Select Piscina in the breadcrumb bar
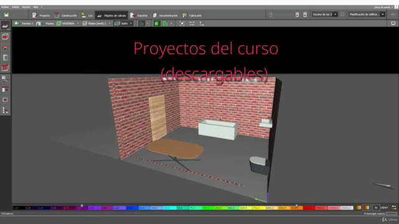Screen dimensions: 399x224 (x=45, y=24)
